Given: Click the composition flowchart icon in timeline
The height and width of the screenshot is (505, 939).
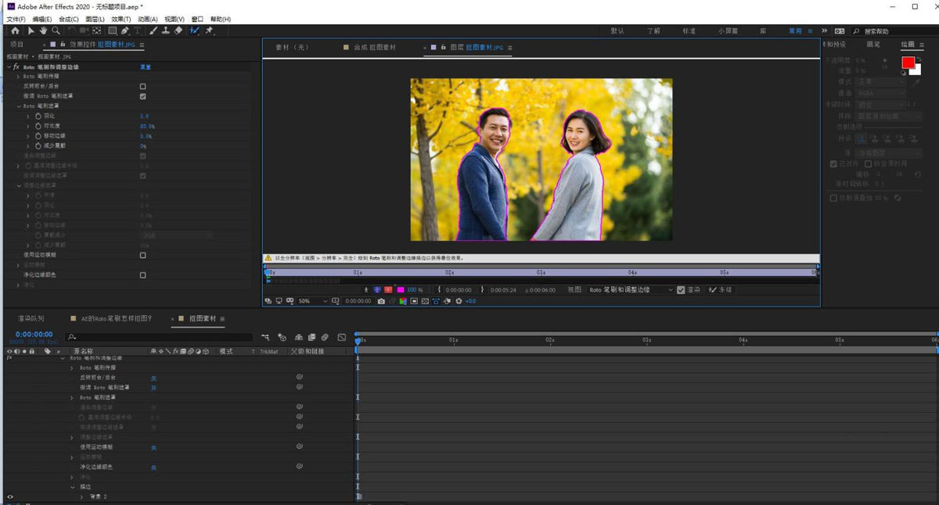Looking at the screenshot, I should [x=265, y=338].
